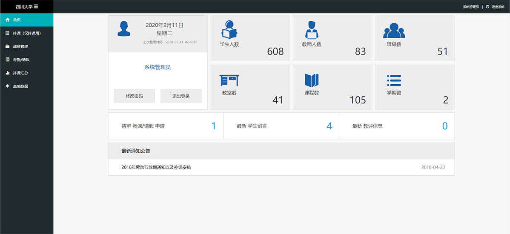Screen dimensions: 510x234
Task: Toggle the sidebar hamburger icon beside 四川大学
Action: 36,6
